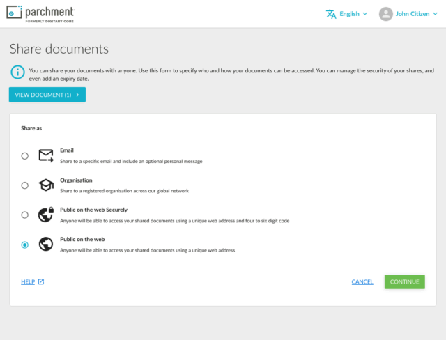The image size is (446, 340).
Task: Click the Email envelope share icon
Action: (46, 155)
